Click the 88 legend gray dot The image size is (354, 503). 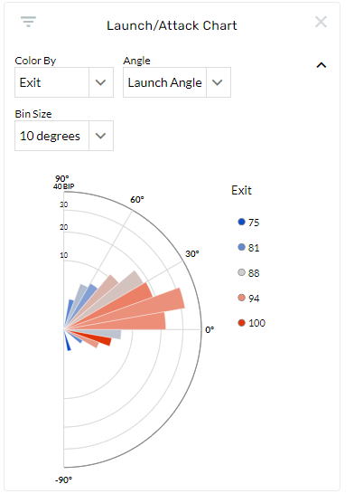click(241, 272)
